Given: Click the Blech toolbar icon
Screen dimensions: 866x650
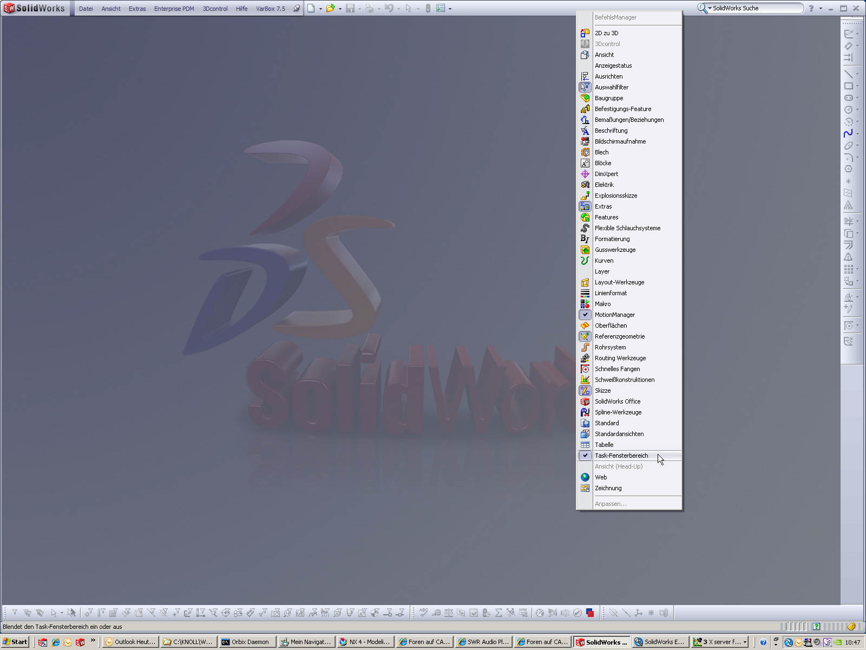Looking at the screenshot, I should pos(585,152).
